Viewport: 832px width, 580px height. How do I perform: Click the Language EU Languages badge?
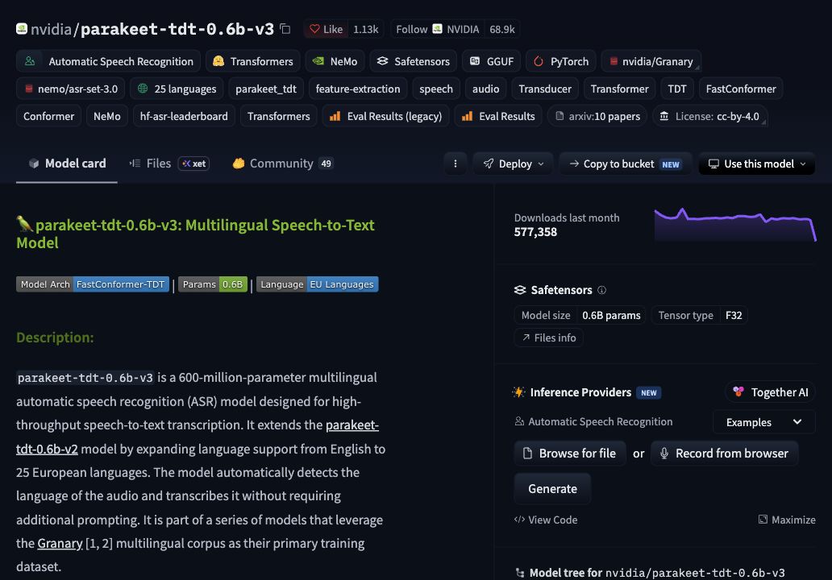coord(318,284)
